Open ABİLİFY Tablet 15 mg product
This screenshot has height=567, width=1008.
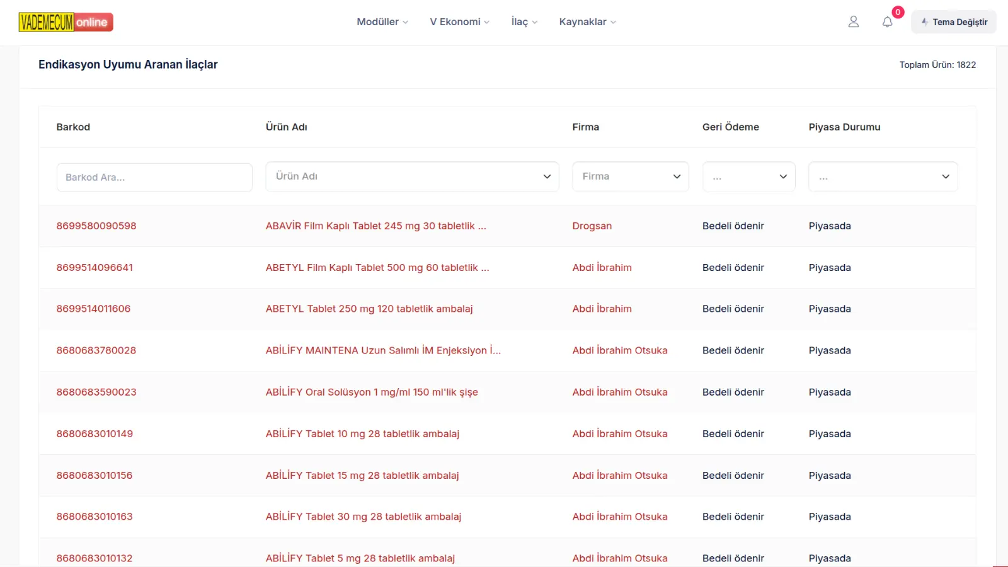[362, 475]
